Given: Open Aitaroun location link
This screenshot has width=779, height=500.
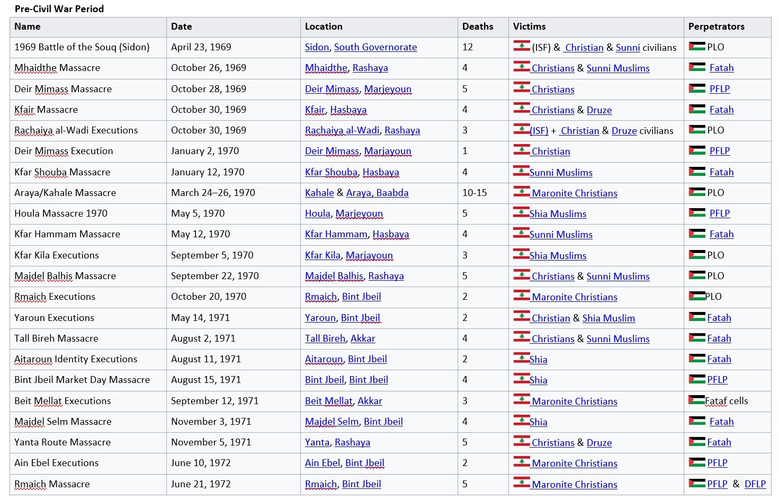Looking at the screenshot, I should coord(324,359).
